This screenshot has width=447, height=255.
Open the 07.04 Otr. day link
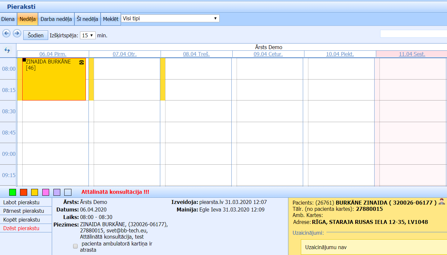tap(125, 54)
